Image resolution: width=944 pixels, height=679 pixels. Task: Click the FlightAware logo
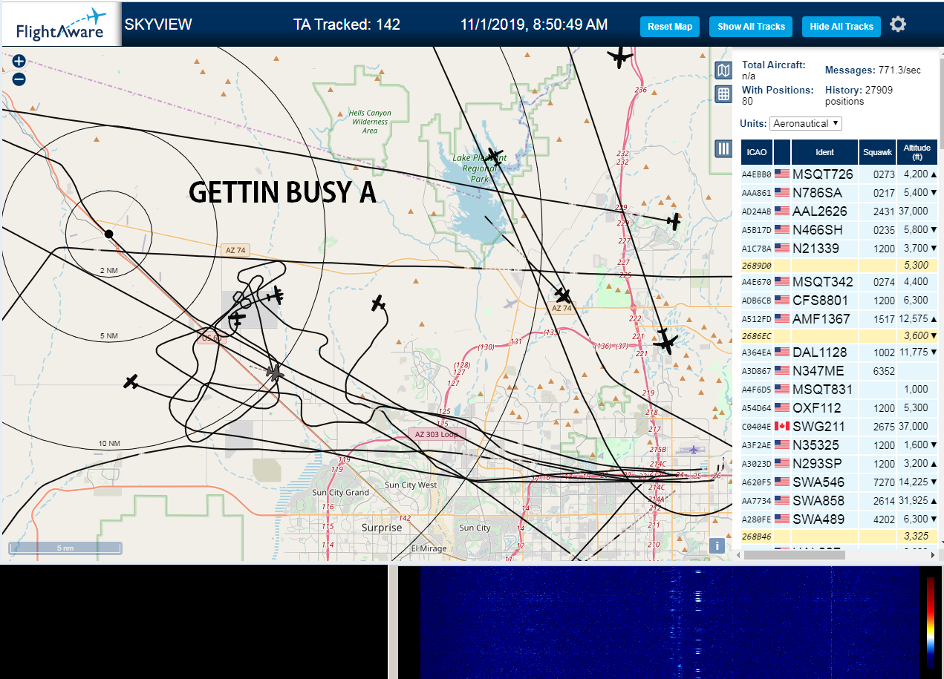(61, 24)
